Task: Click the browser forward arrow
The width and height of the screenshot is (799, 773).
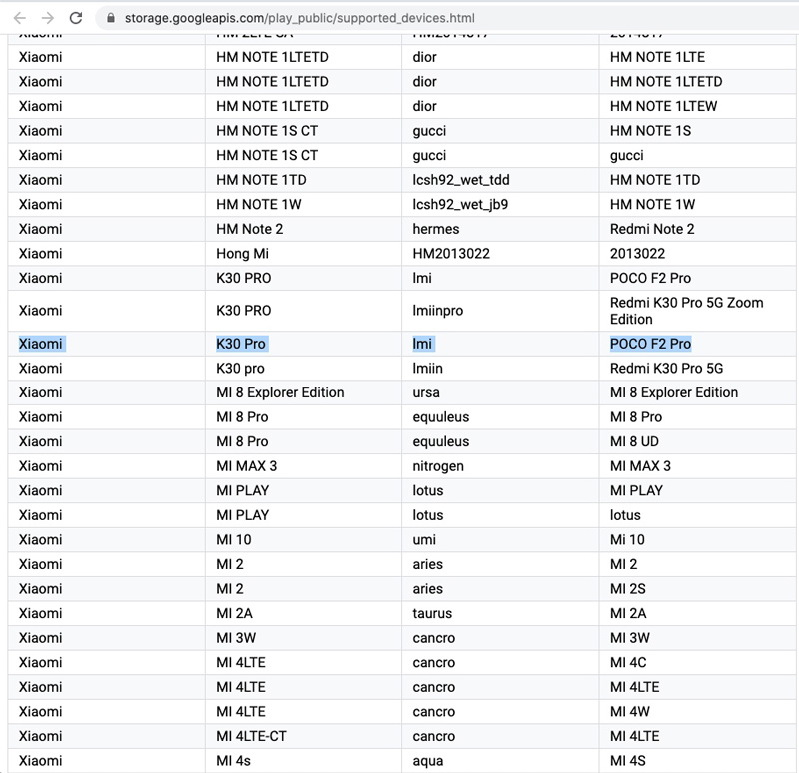Action: point(47,18)
